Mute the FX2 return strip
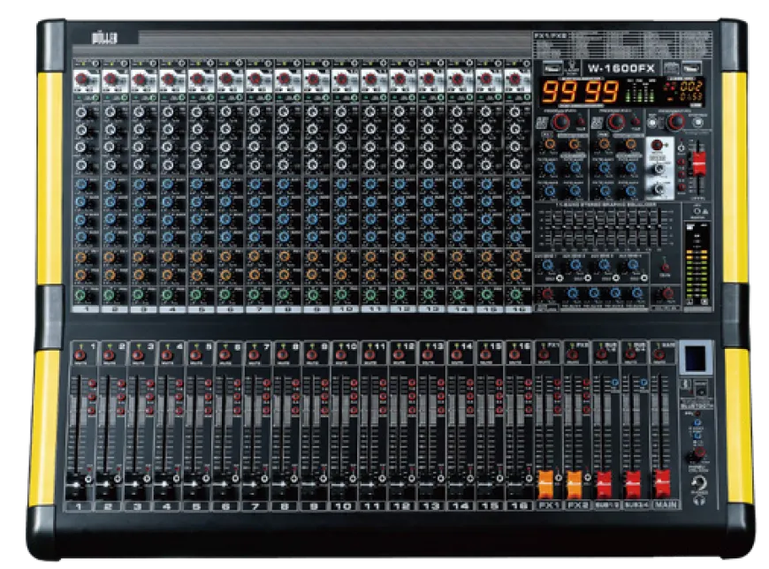The height and width of the screenshot is (569, 769). (x=573, y=354)
